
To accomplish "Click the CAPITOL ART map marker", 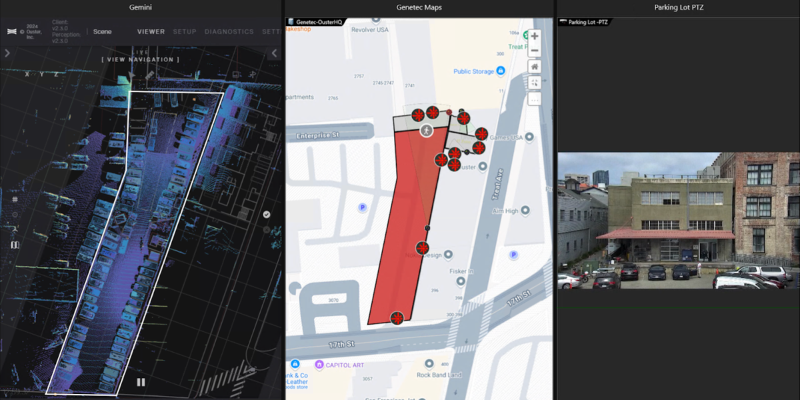I will click(x=319, y=365).
